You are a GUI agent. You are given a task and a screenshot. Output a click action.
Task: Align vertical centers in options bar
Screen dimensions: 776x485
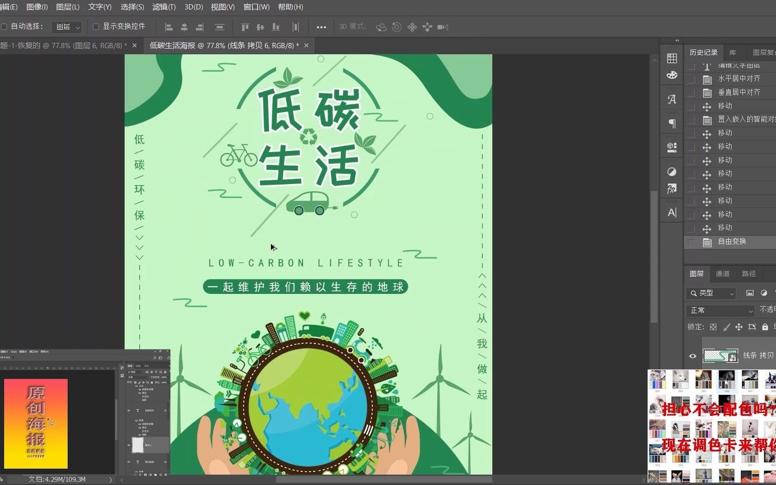click(x=260, y=27)
